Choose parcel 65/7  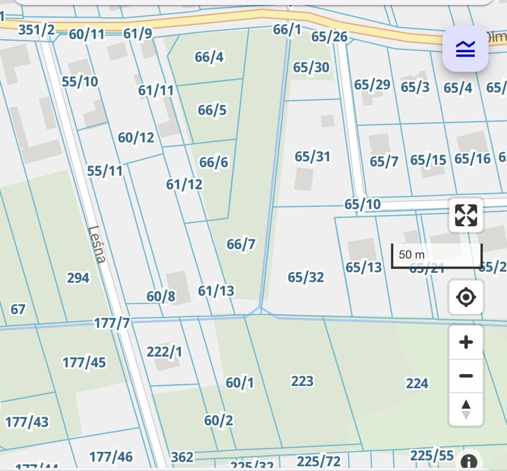pyautogui.click(x=384, y=161)
